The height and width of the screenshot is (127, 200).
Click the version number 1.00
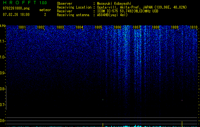pyautogui.click(x=43, y=3)
